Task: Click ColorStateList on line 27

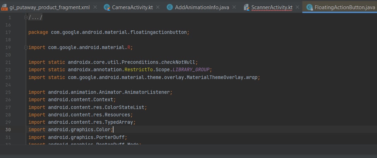Action: (124, 108)
